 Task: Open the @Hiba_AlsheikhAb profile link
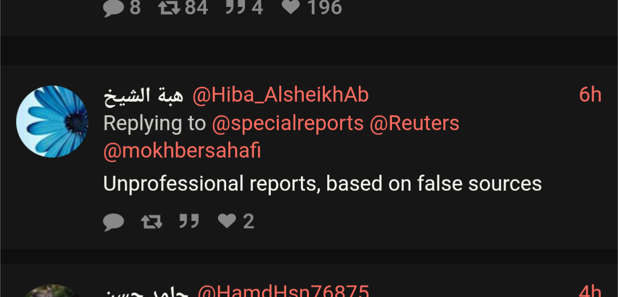280,95
